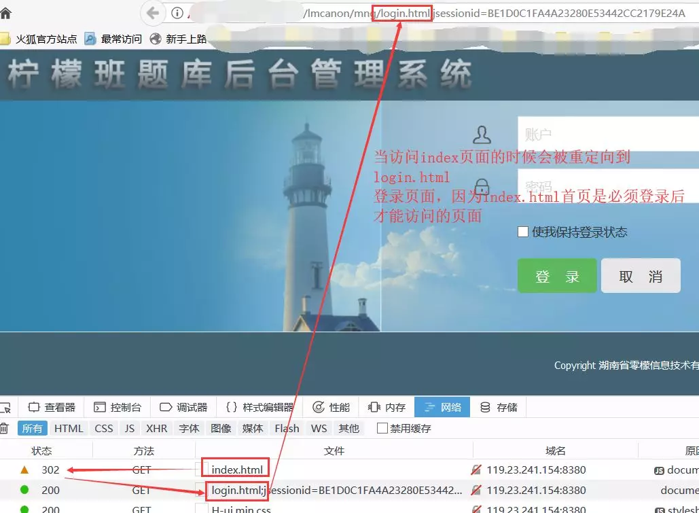699x513 pixels.
Task: Tick the 禁用缓存 disable cache checkbox
Action: [x=382, y=428]
